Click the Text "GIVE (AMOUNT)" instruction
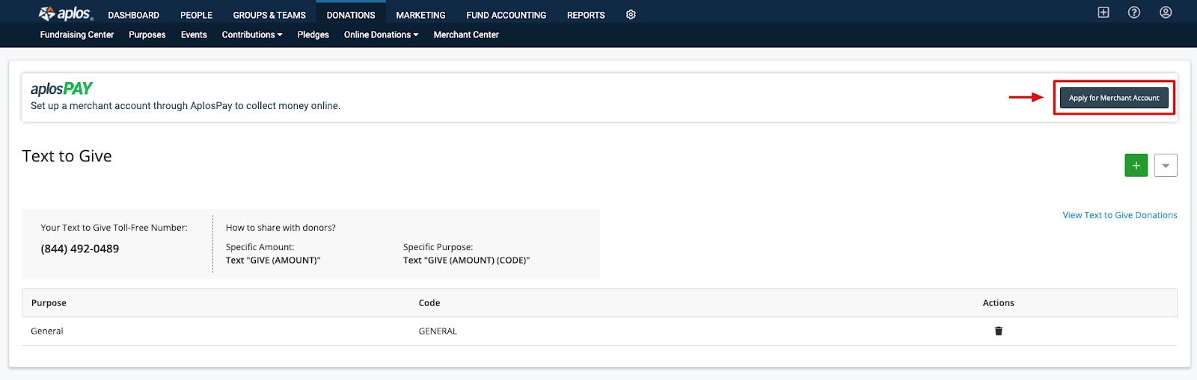 (x=273, y=261)
